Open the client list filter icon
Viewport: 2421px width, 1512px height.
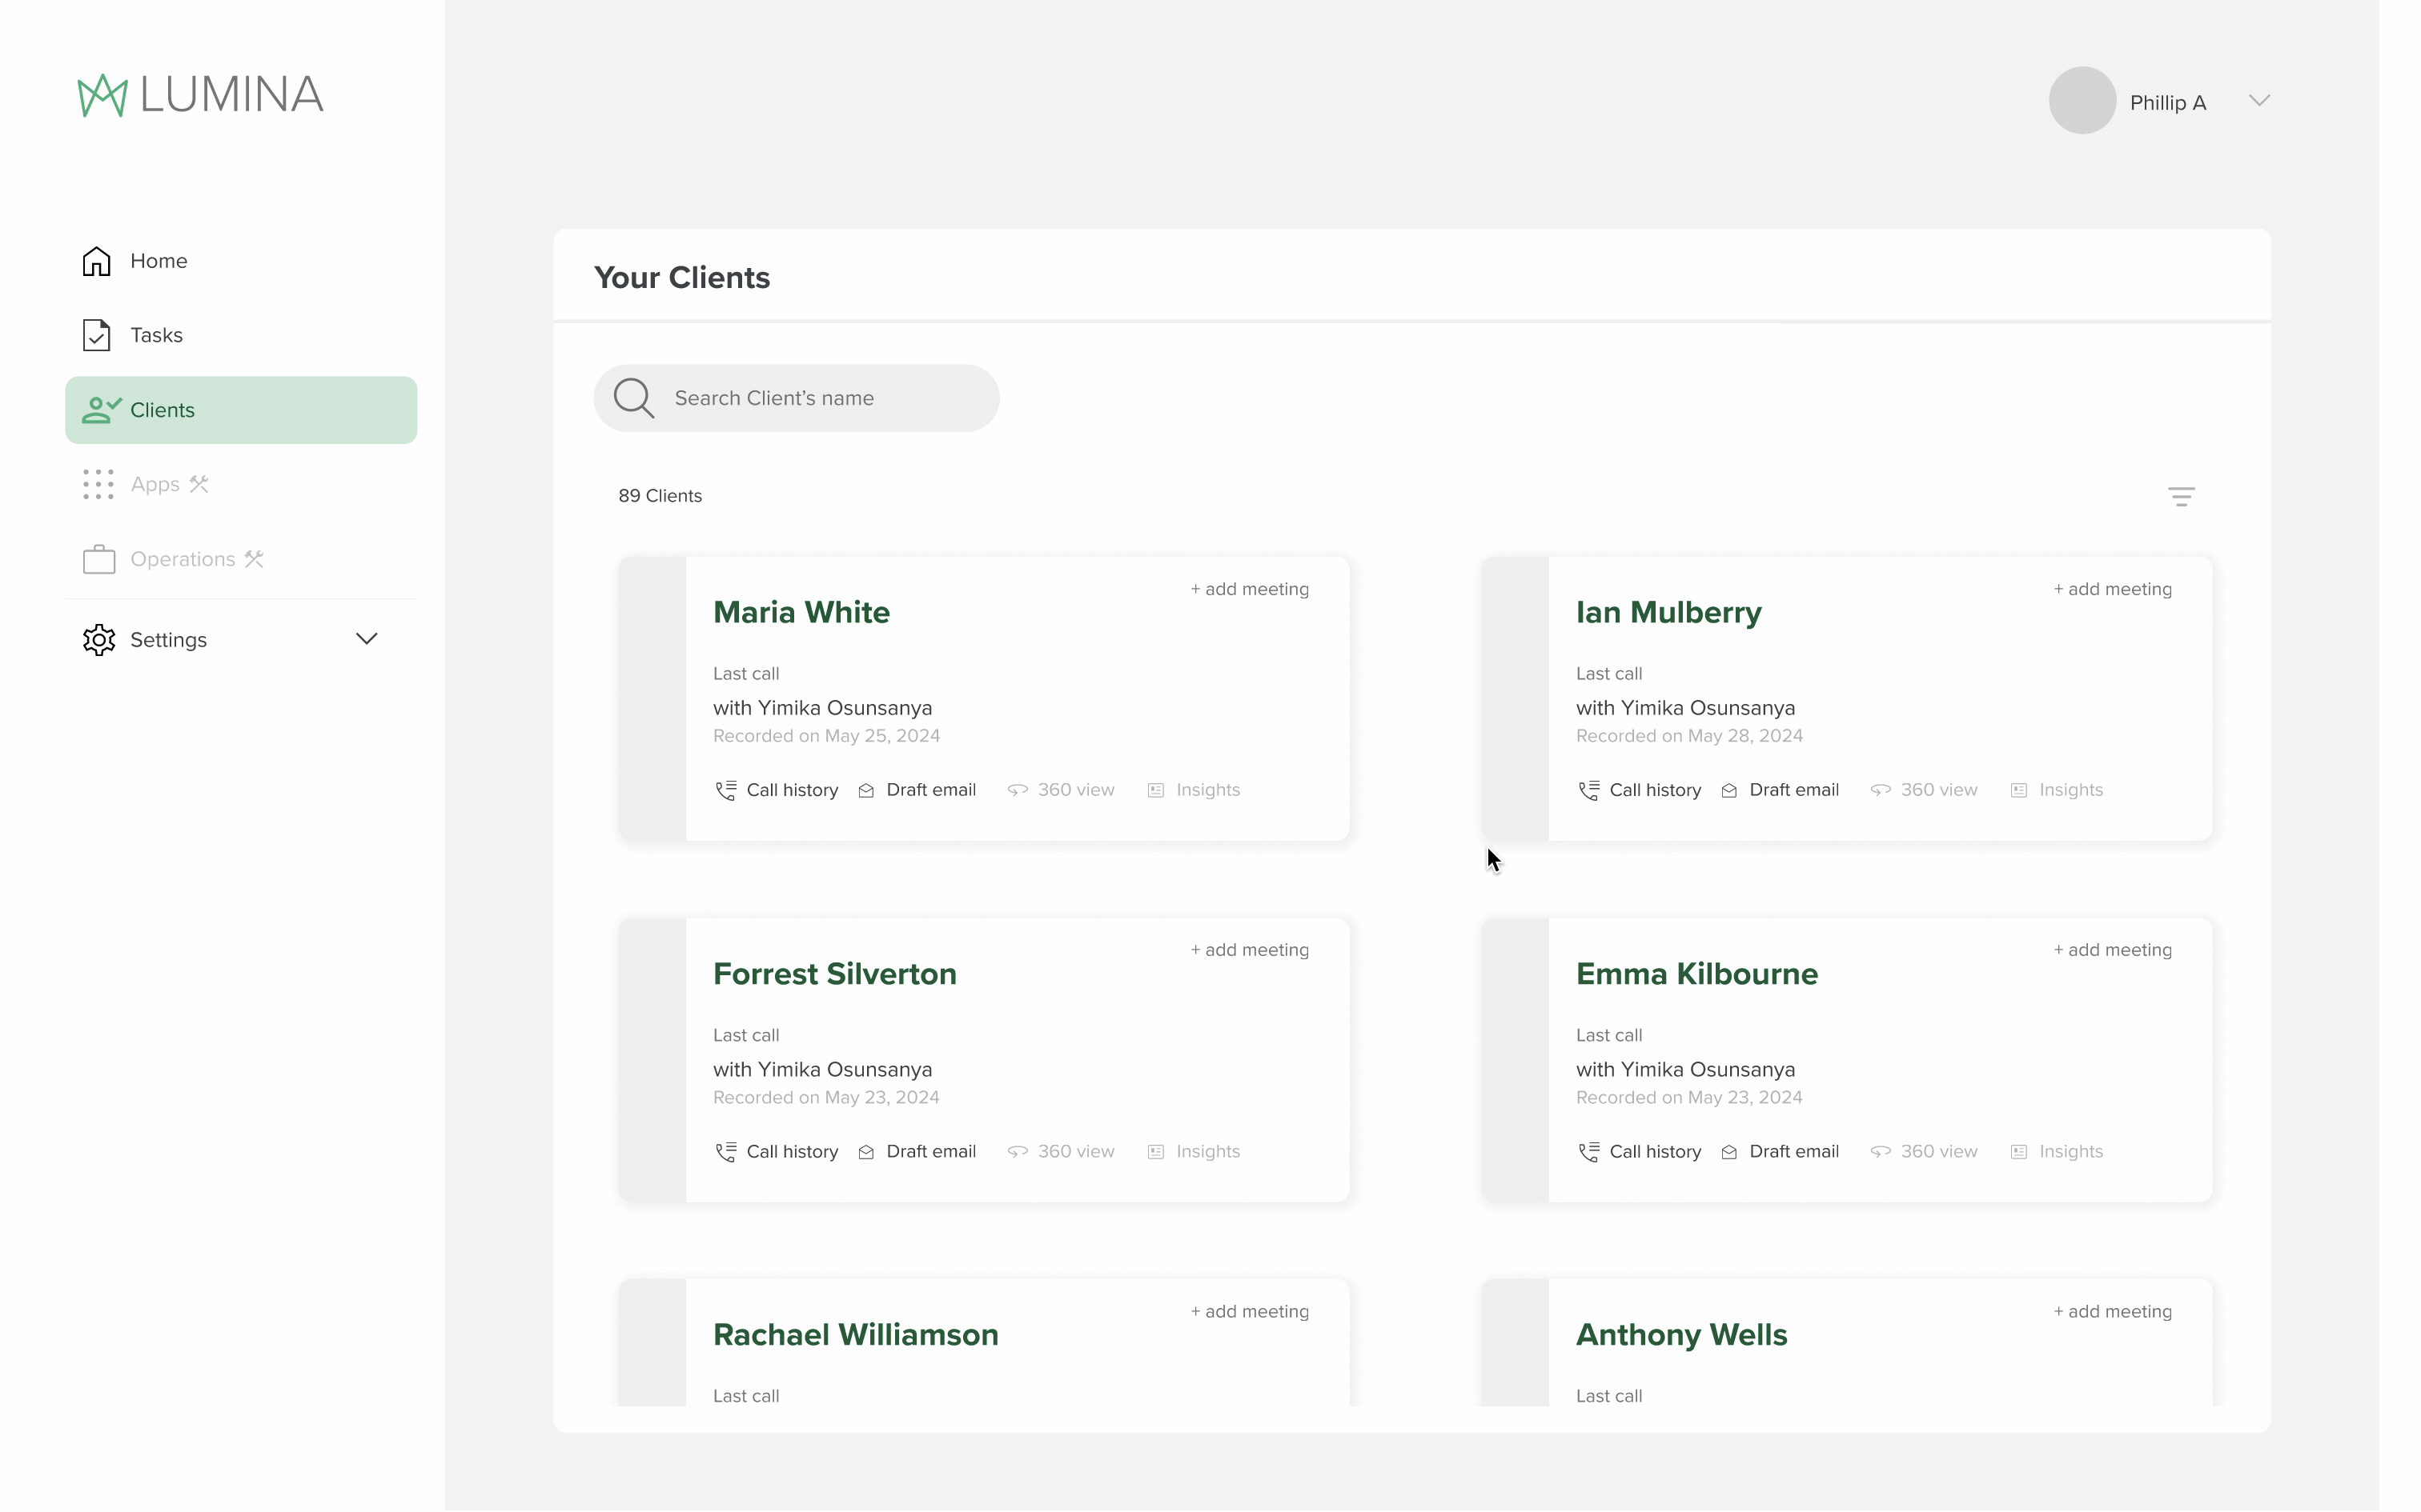tap(2181, 497)
